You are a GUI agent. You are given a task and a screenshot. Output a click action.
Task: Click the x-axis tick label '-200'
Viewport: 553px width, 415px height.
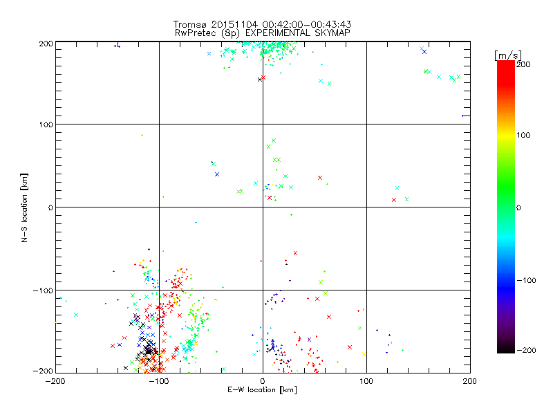coord(55,381)
